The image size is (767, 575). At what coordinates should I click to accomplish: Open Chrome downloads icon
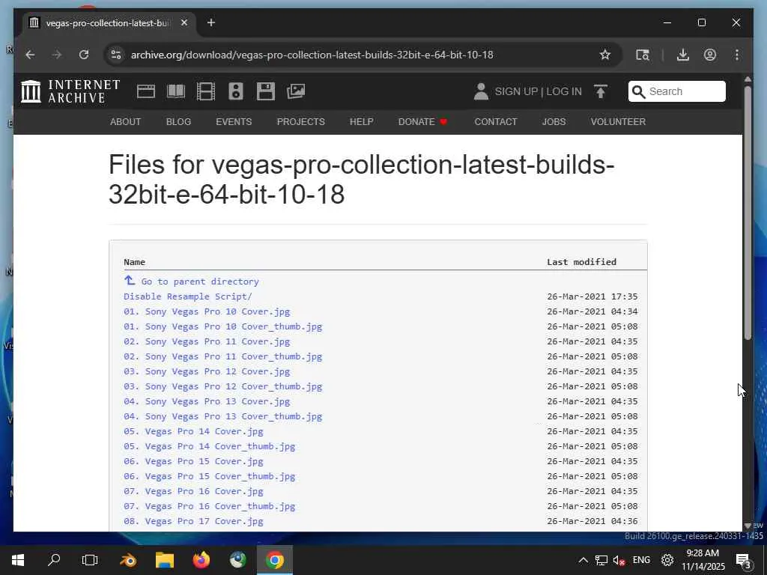point(683,55)
